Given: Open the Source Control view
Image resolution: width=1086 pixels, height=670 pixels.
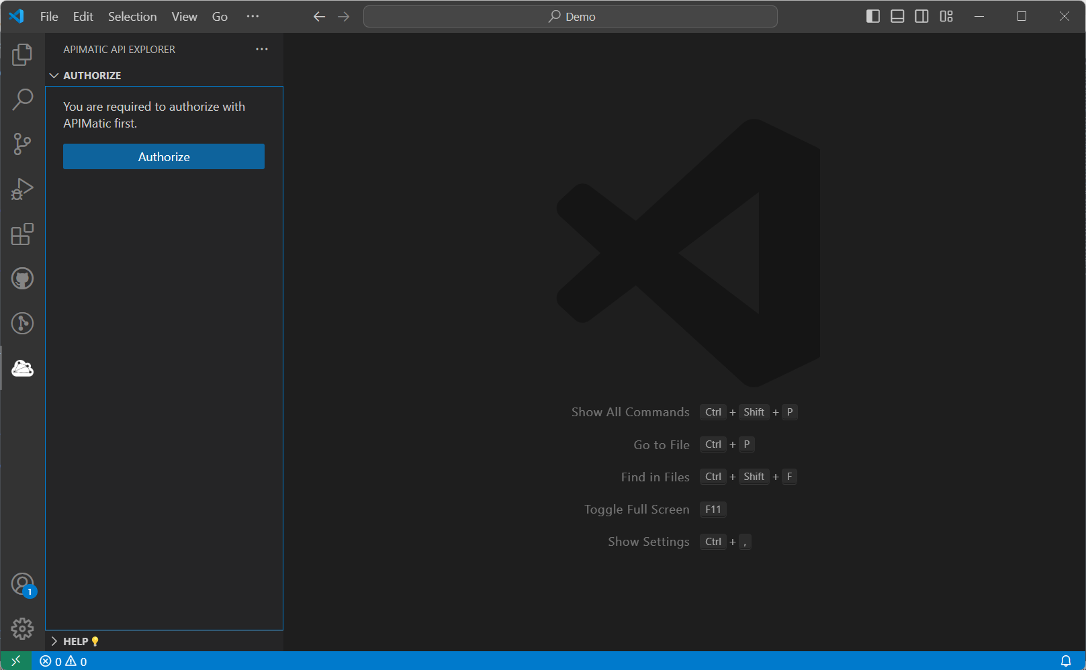Looking at the screenshot, I should click(x=22, y=144).
